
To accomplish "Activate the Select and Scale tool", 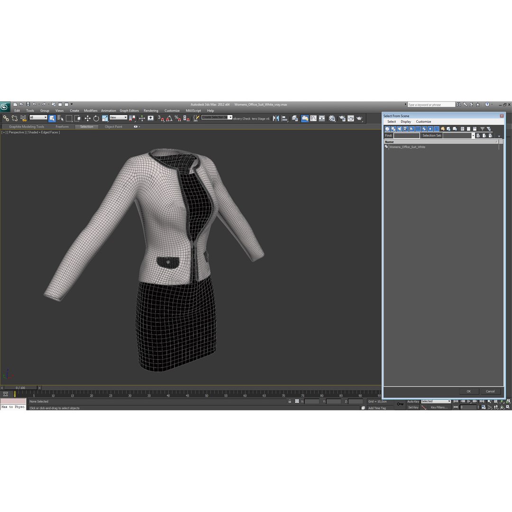I will pos(105,118).
